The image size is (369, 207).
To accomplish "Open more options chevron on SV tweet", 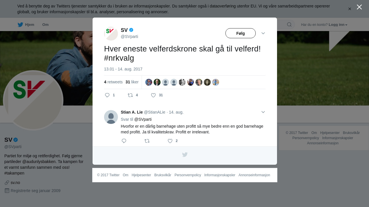I will click(263, 33).
